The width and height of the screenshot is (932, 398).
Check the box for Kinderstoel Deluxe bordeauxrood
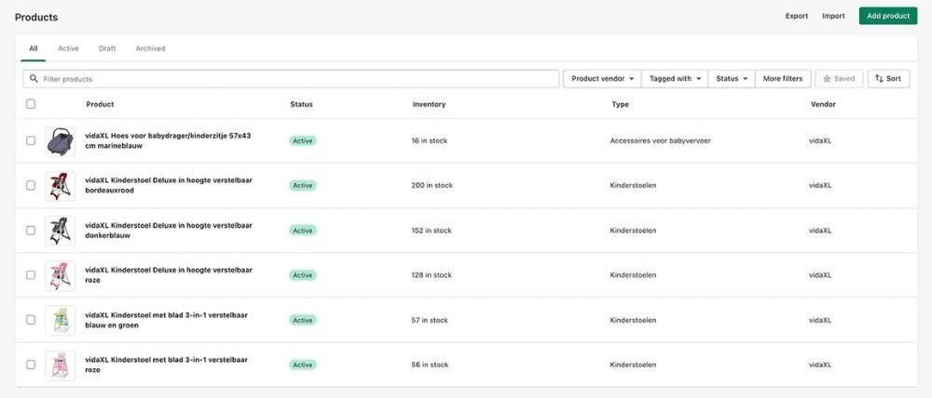tap(31, 186)
